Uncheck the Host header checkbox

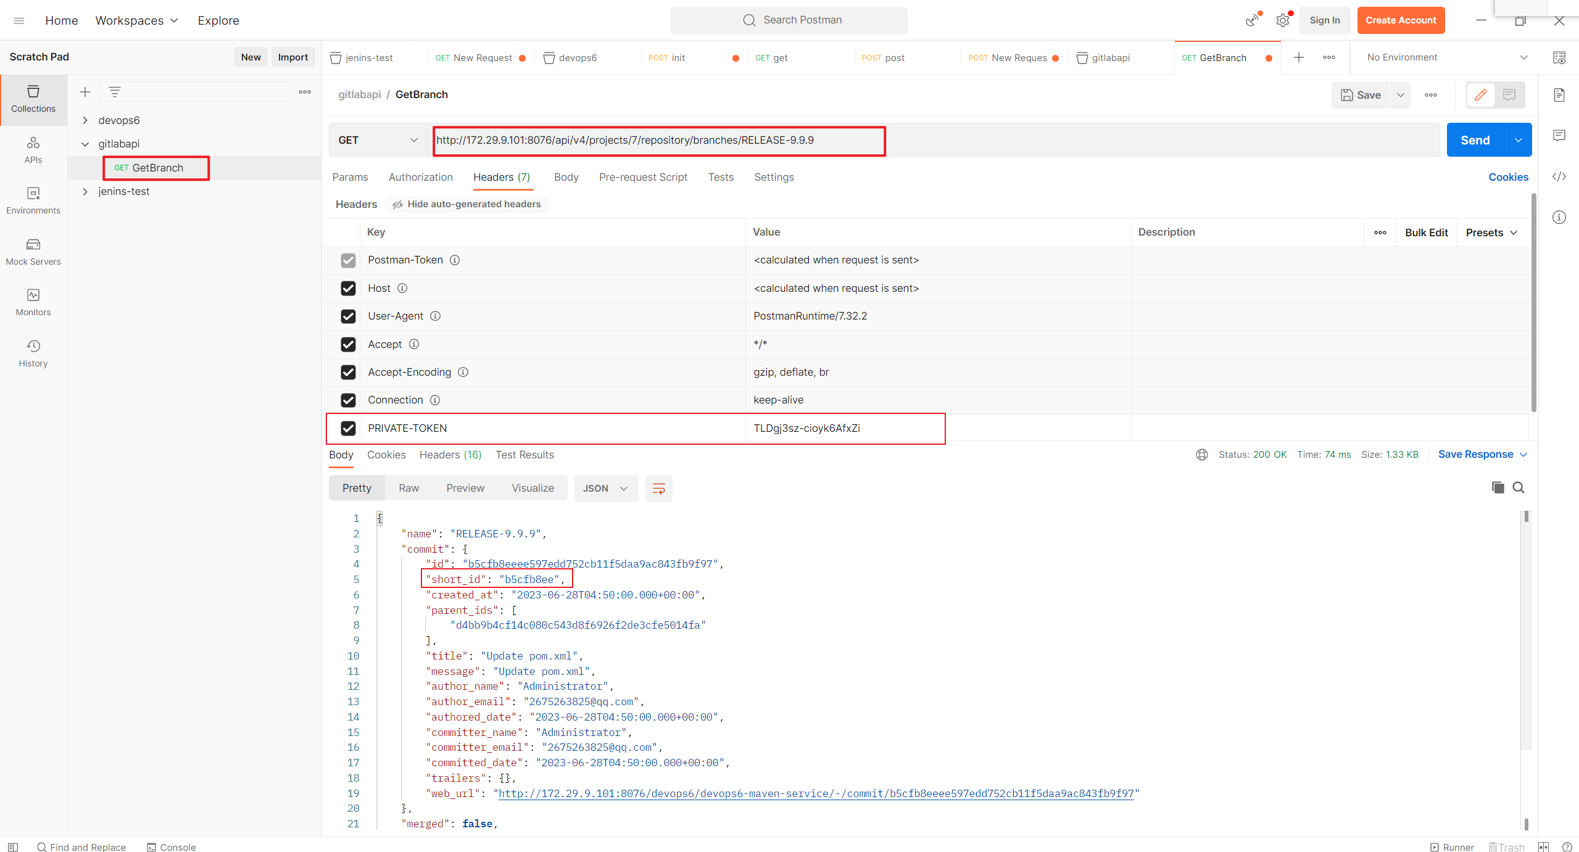(348, 288)
